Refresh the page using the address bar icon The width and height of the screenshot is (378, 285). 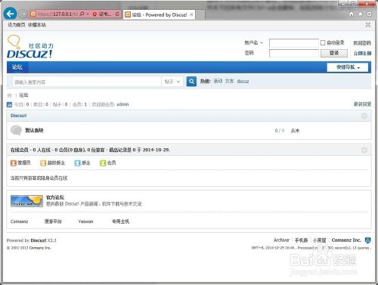click(x=117, y=14)
